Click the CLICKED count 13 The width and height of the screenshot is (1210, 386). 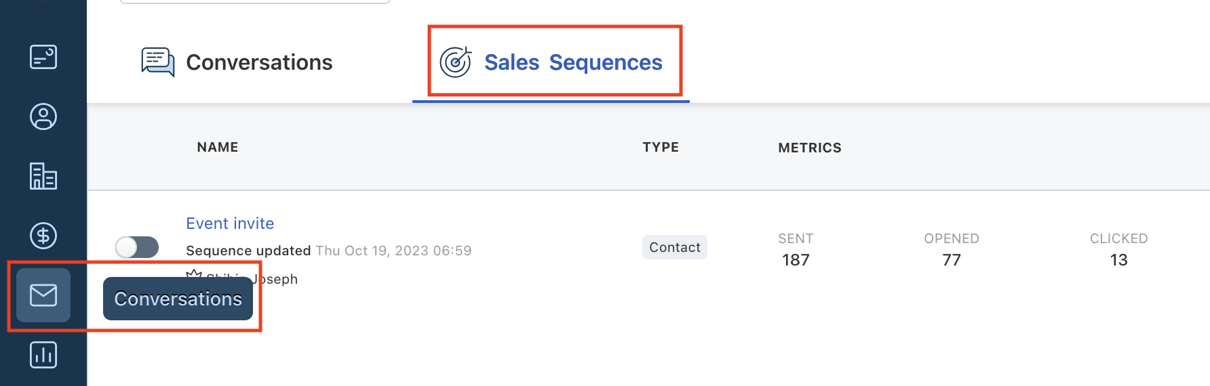(1118, 260)
